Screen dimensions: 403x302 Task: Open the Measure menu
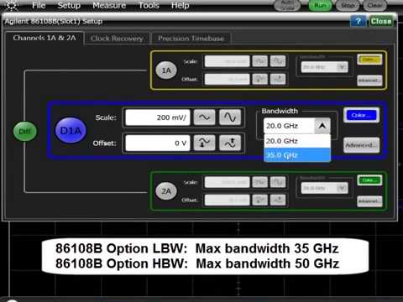109,5
